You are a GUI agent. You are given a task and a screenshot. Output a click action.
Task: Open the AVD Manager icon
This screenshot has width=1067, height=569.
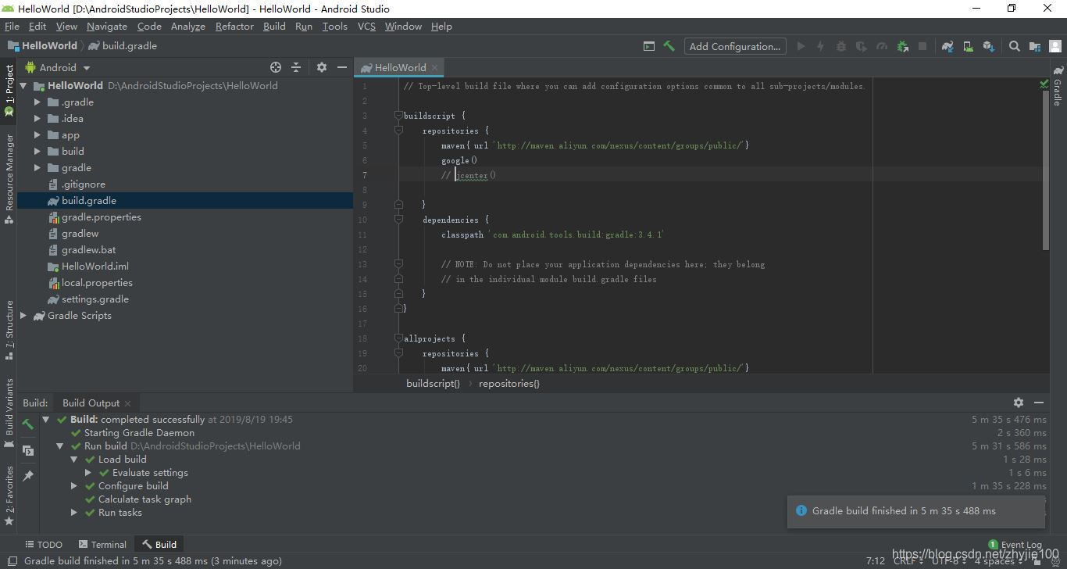(x=968, y=46)
